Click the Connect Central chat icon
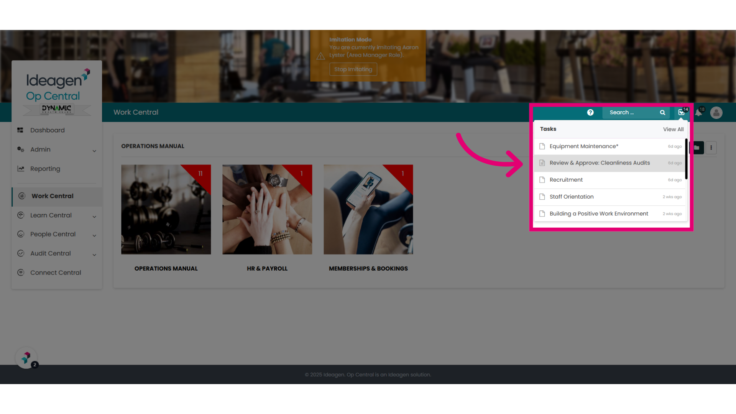This screenshot has height=414, width=736. point(21,272)
